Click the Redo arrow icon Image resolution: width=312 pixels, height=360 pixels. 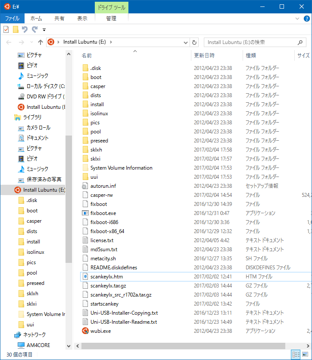click(x=34, y=29)
